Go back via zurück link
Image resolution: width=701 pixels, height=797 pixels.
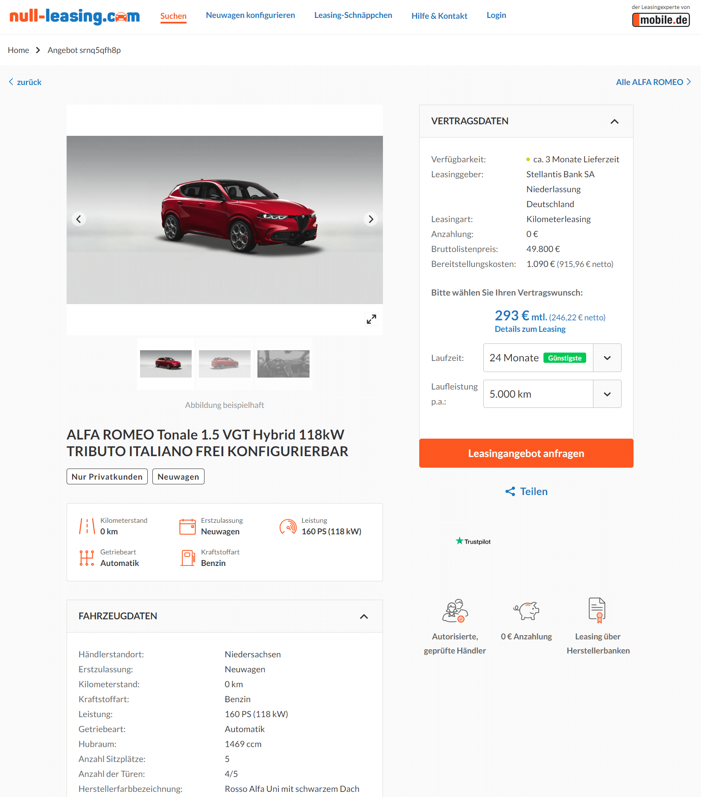25,82
